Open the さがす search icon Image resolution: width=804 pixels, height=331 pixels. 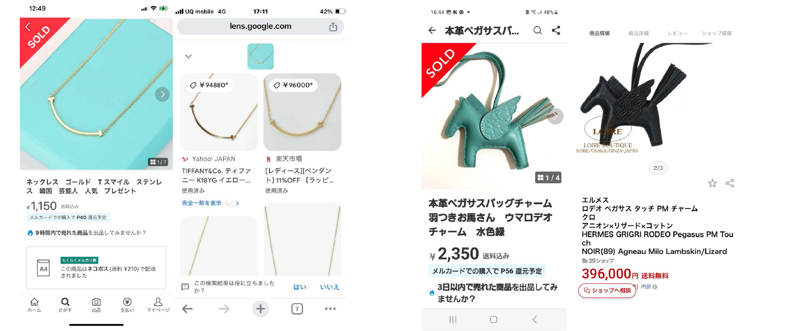pos(65,305)
